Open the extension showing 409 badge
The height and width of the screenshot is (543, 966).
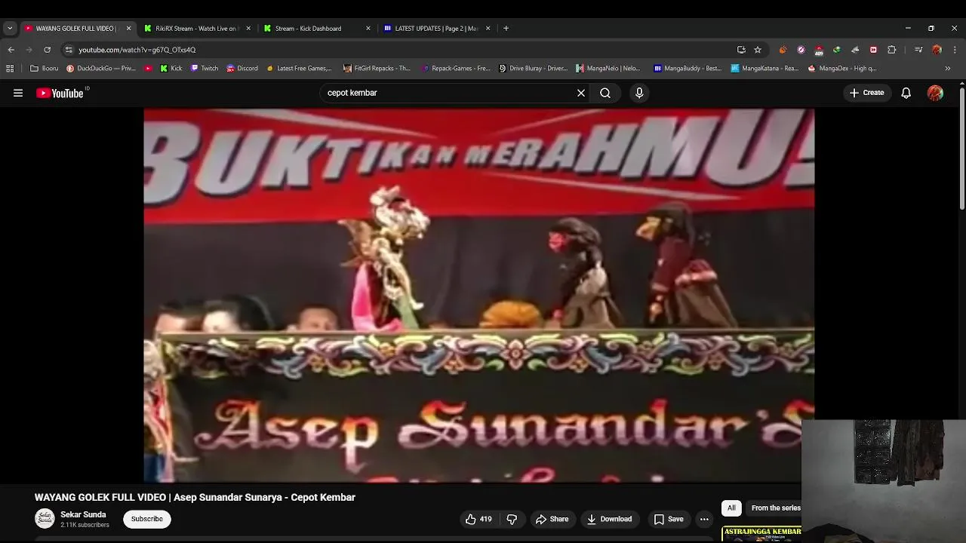[x=819, y=50]
